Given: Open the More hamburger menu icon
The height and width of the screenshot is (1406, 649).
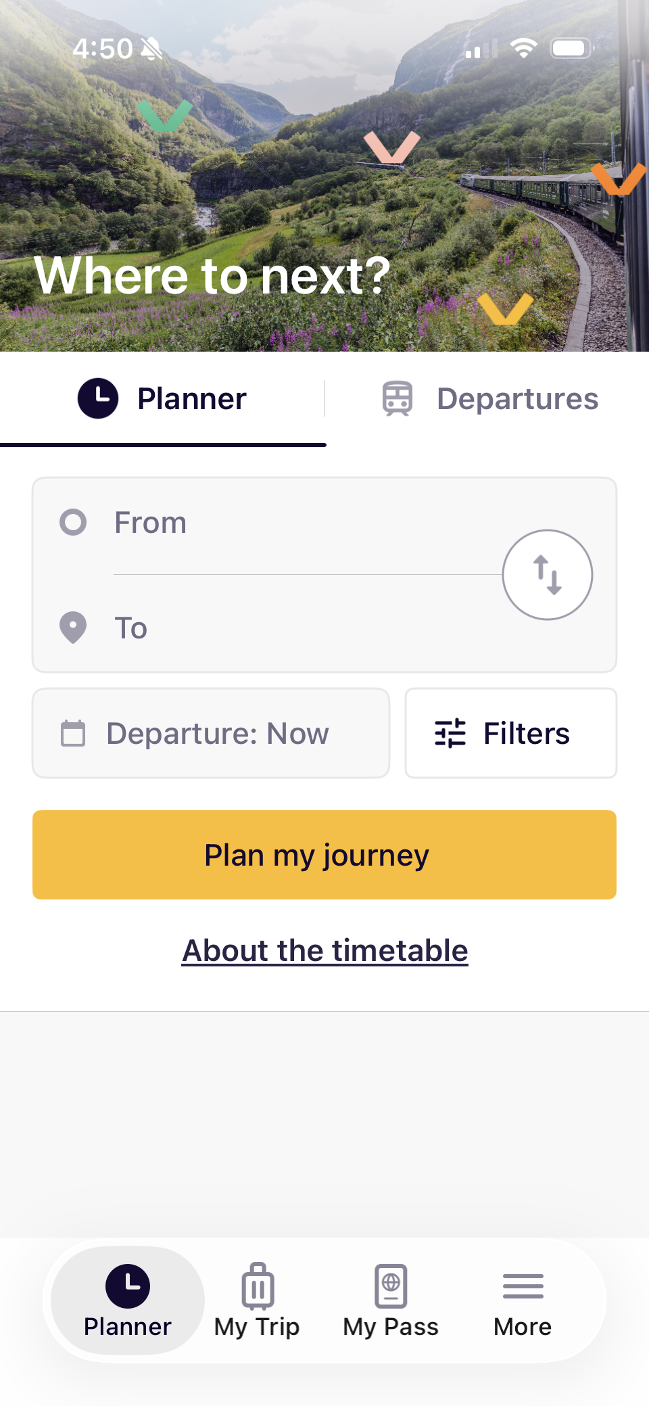Looking at the screenshot, I should (x=523, y=1286).
